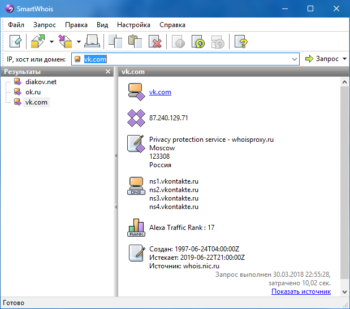Open the Файл menu
This screenshot has height=309, width=350.
16,25
